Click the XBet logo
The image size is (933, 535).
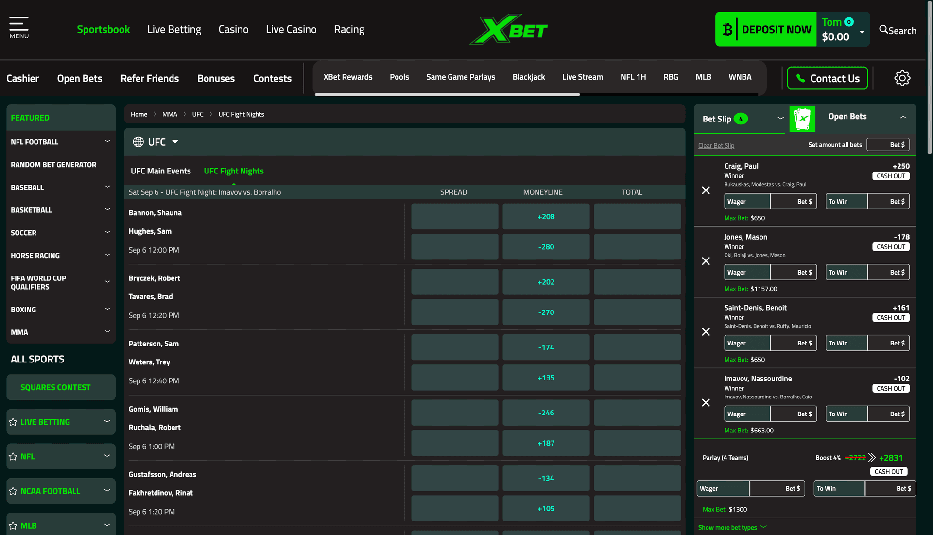coord(508,29)
